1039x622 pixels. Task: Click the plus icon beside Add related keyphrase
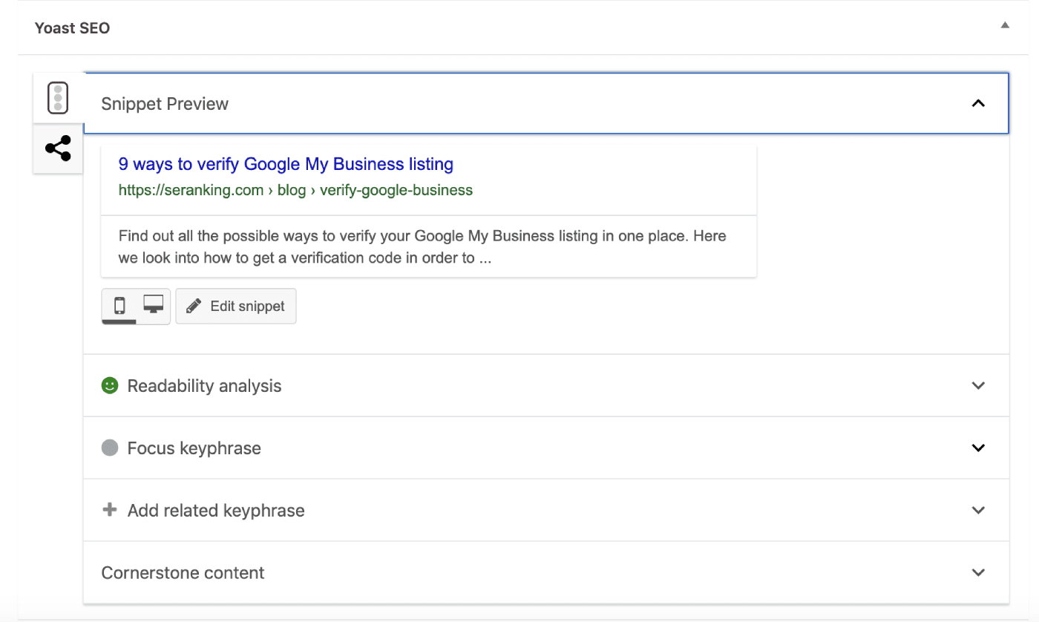click(x=110, y=510)
